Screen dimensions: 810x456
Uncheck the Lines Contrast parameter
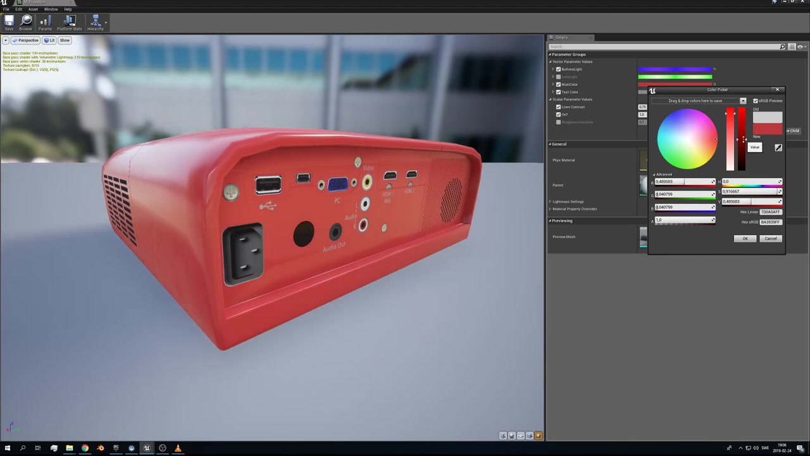pyautogui.click(x=558, y=107)
